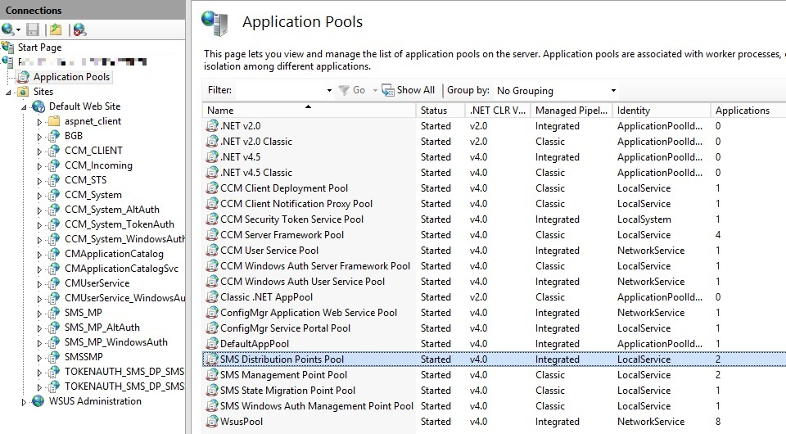Click the Save connections disk icon

(33, 29)
